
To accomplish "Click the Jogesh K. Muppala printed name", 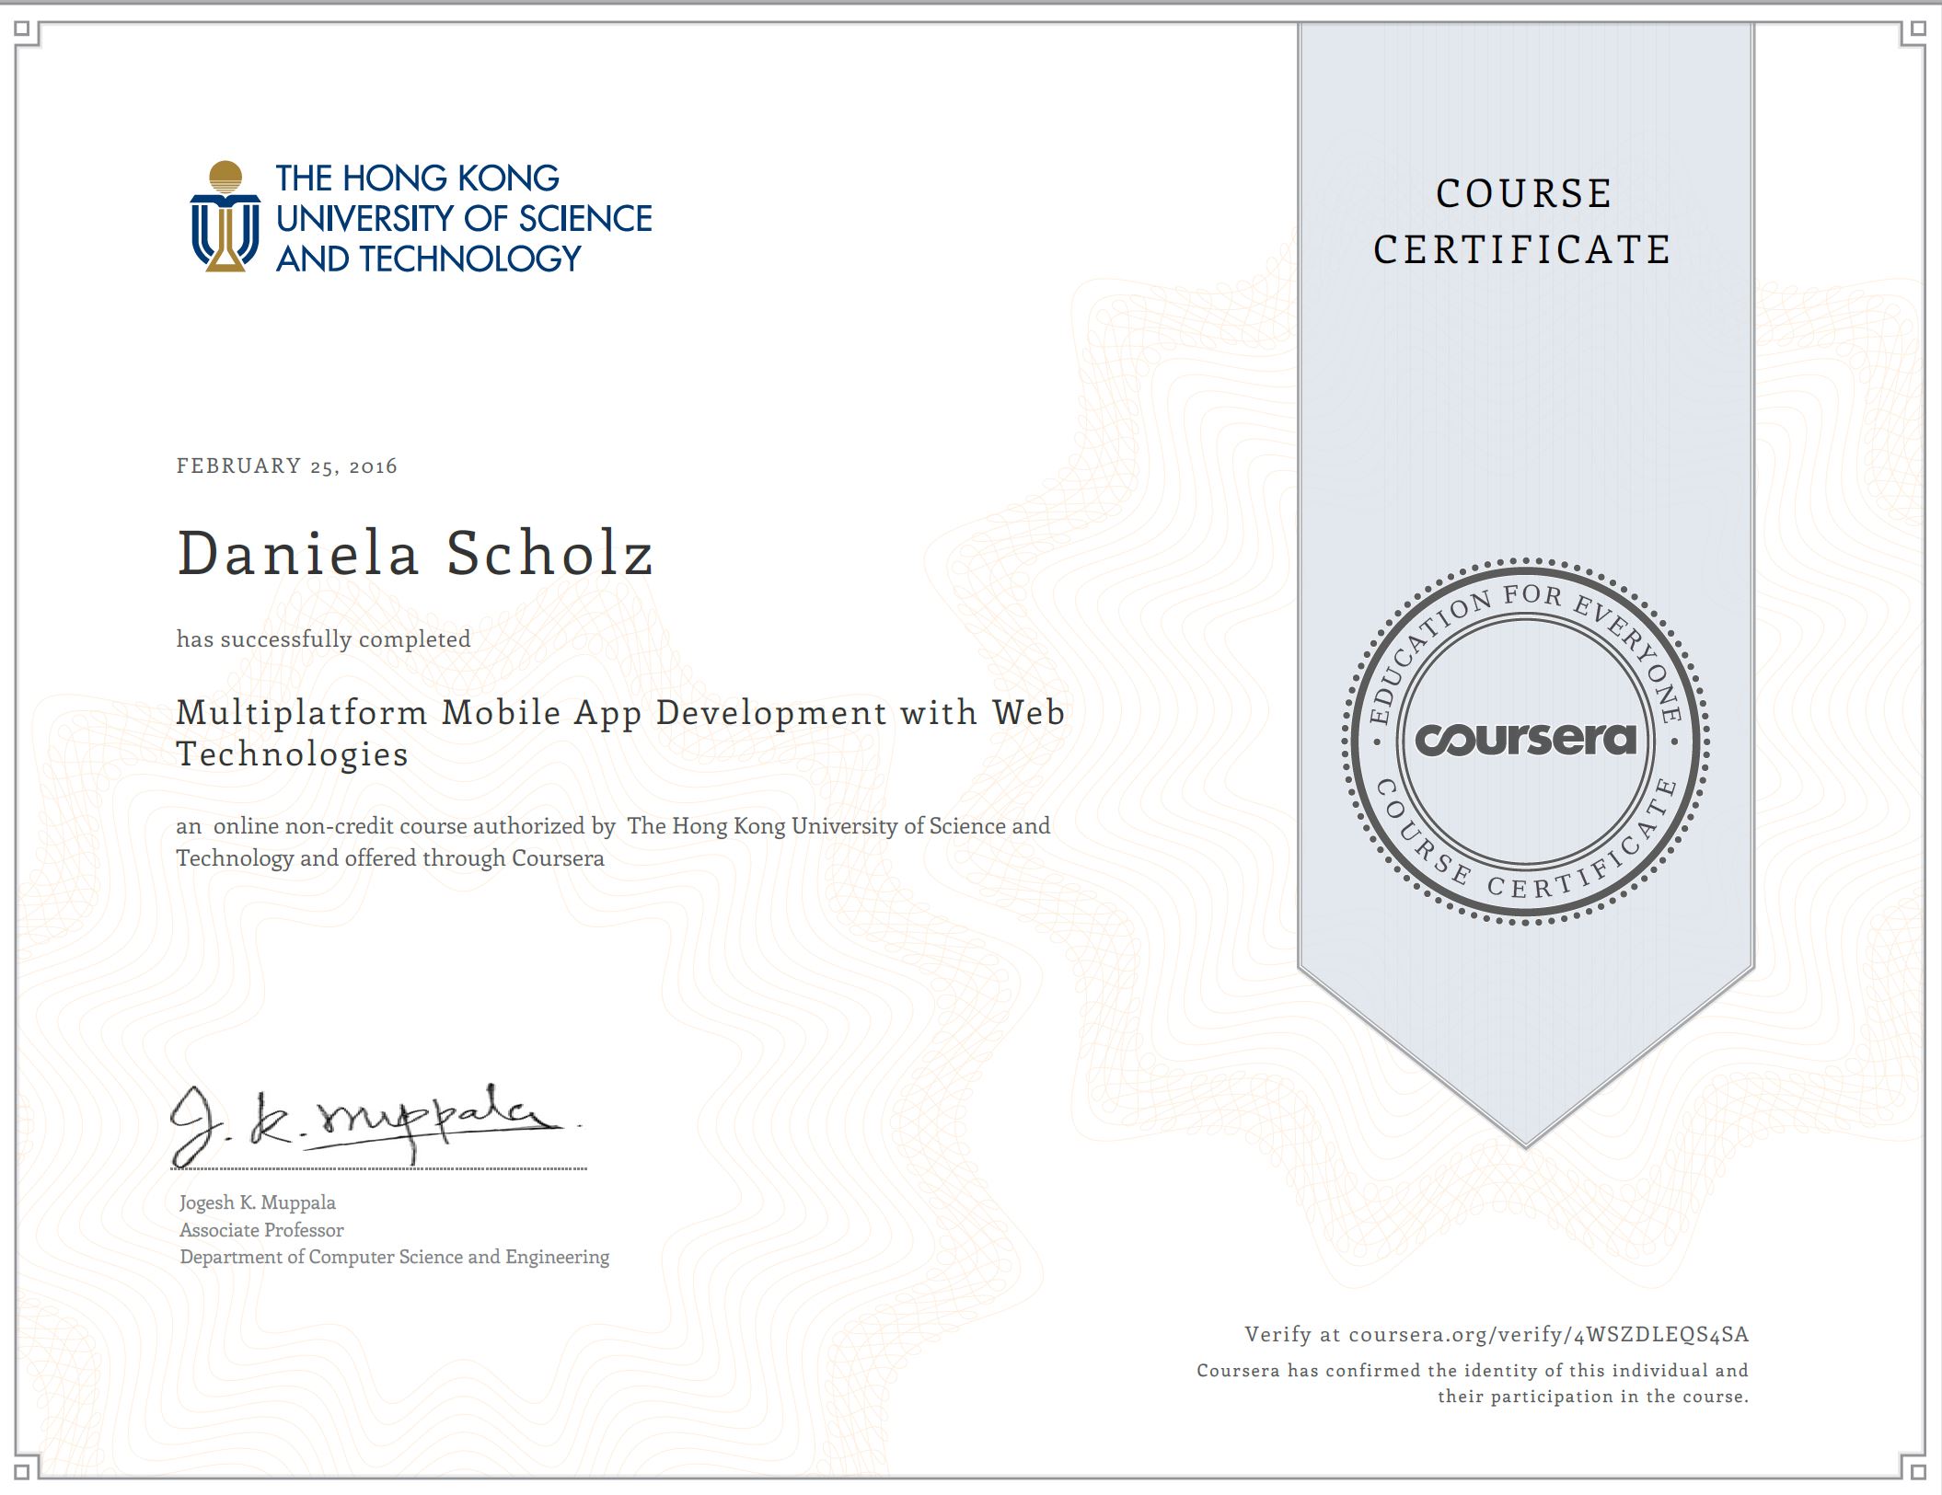I will (x=258, y=1202).
